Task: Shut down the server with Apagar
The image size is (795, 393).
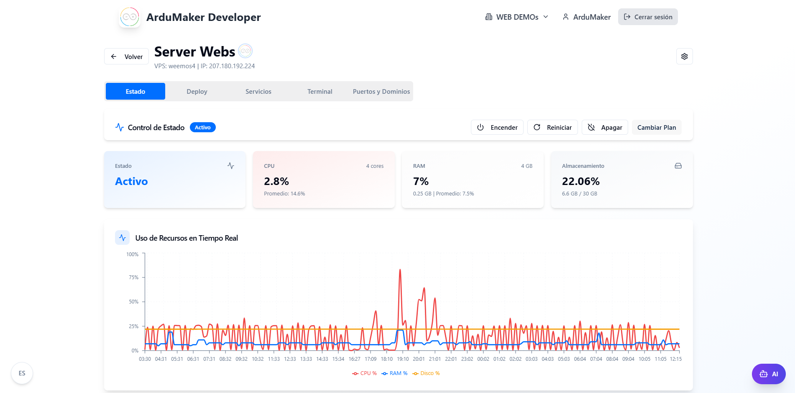Action: tap(605, 127)
